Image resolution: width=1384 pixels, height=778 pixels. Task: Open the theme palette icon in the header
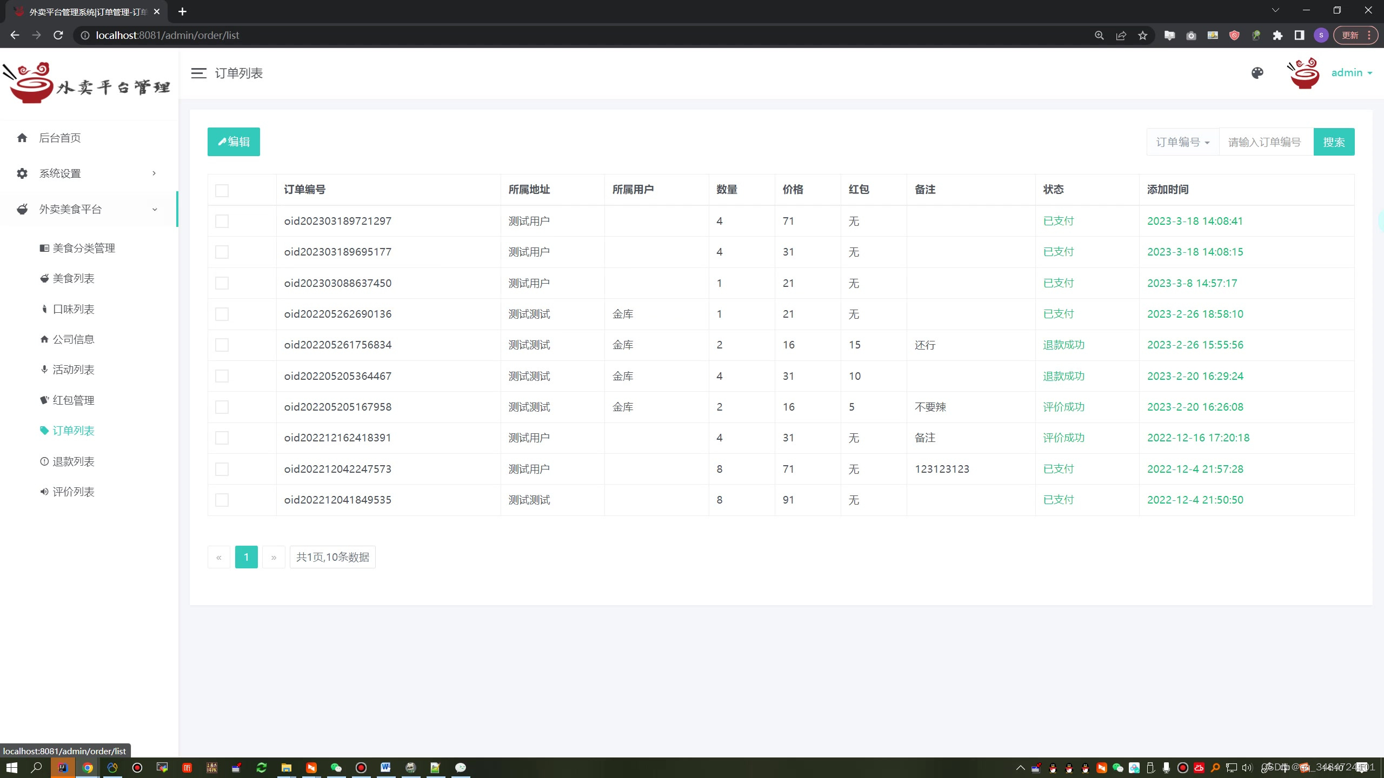(x=1257, y=73)
